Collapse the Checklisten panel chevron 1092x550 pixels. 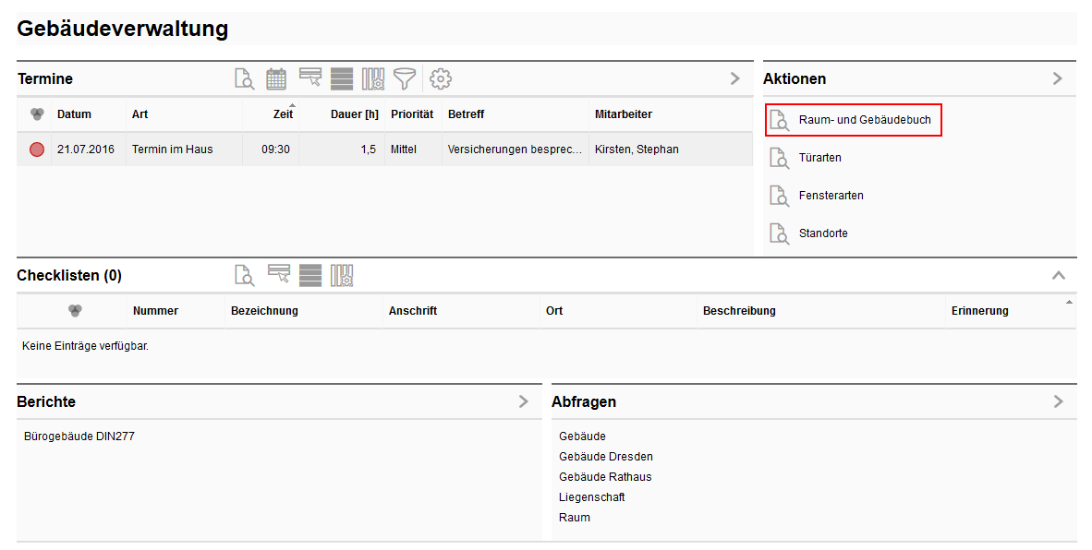[x=1059, y=275]
